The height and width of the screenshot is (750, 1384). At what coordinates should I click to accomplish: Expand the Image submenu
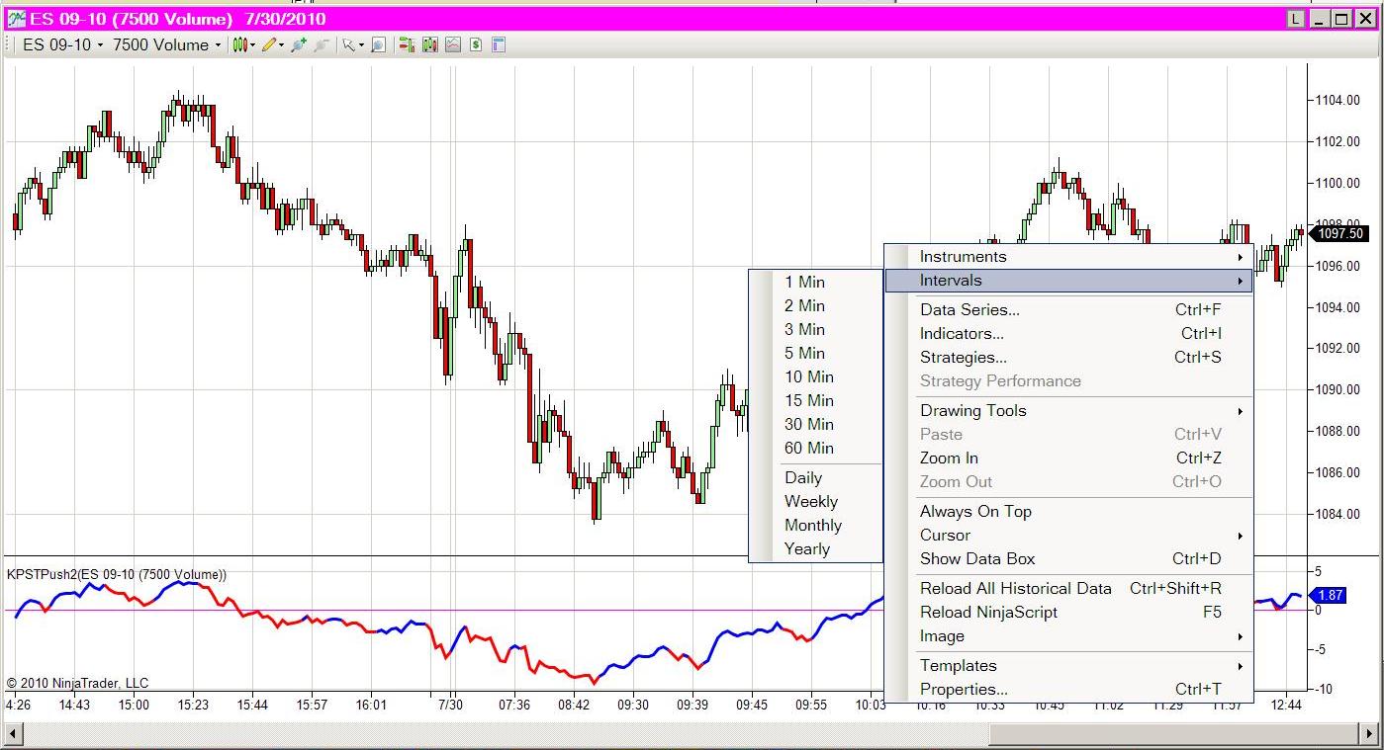point(1068,635)
